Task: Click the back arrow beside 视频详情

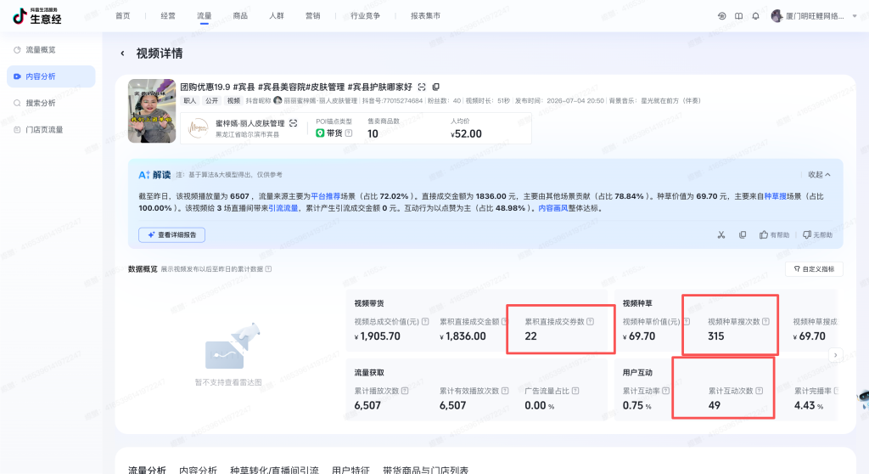Action: 122,54
